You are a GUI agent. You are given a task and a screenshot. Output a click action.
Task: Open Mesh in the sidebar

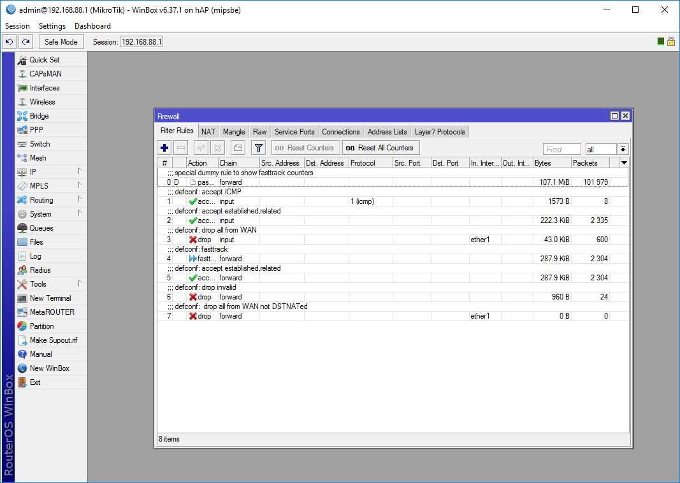[x=51, y=158]
